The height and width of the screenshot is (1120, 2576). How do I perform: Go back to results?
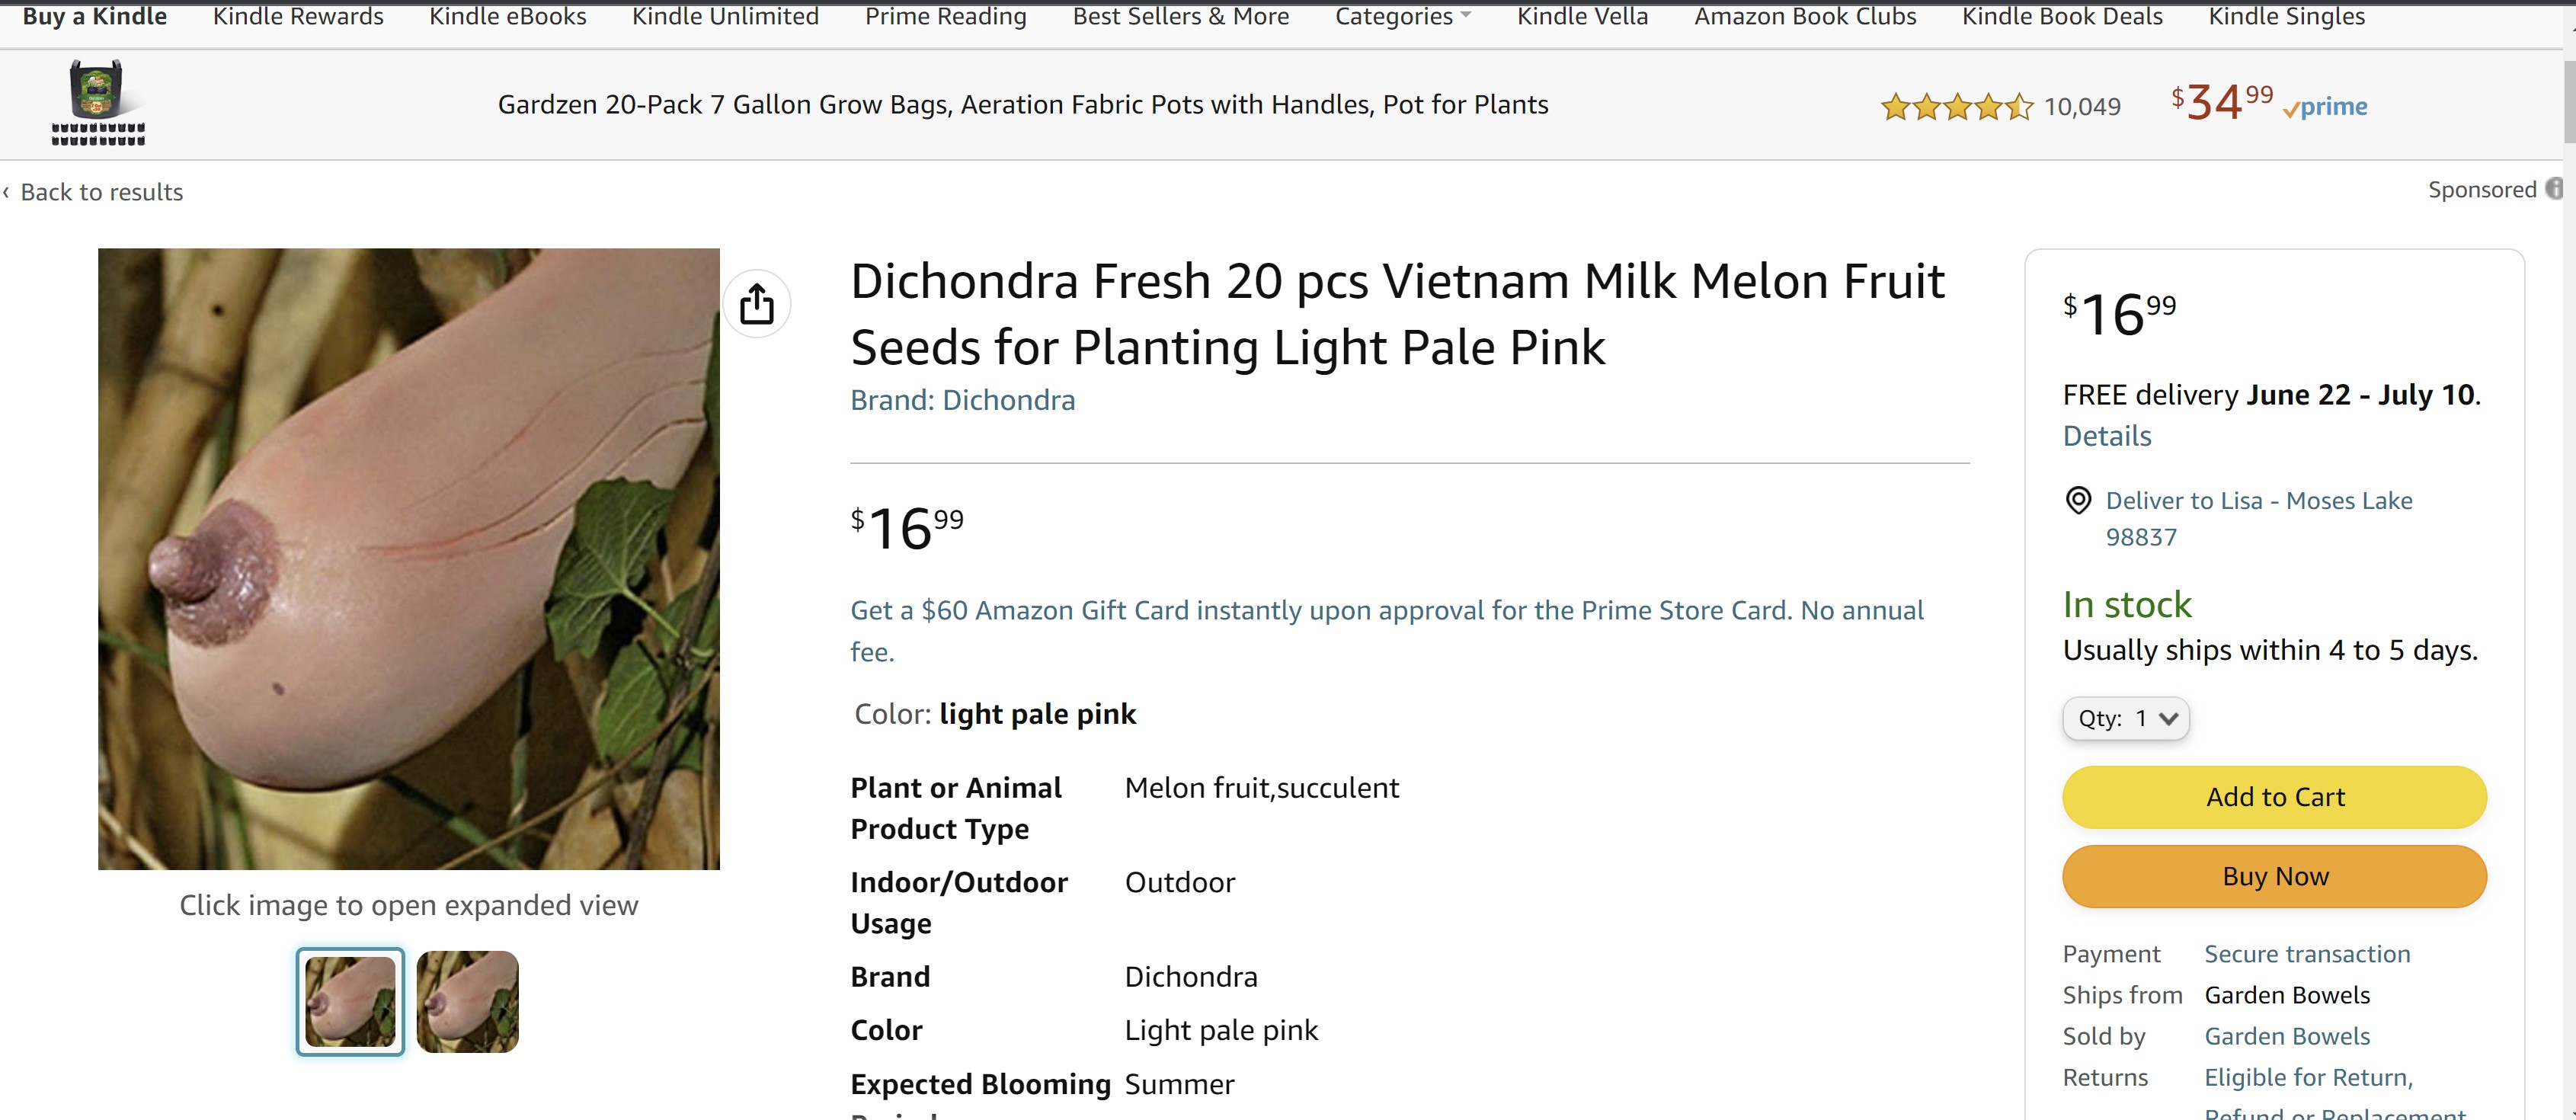(x=101, y=192)
